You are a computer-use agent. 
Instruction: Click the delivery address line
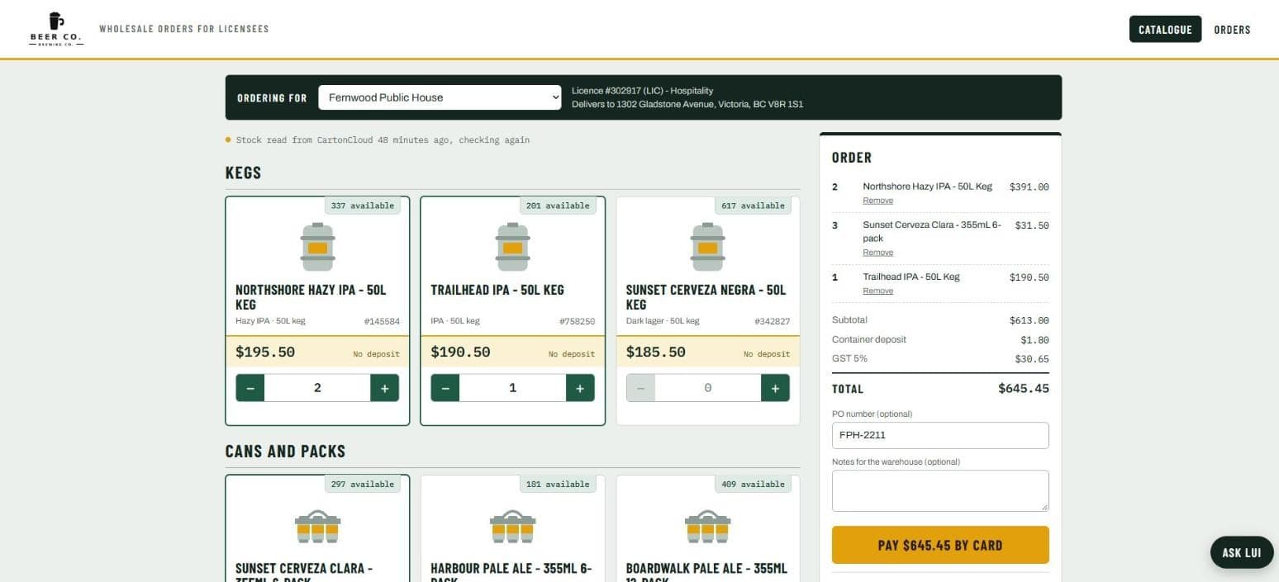point(687,105)
